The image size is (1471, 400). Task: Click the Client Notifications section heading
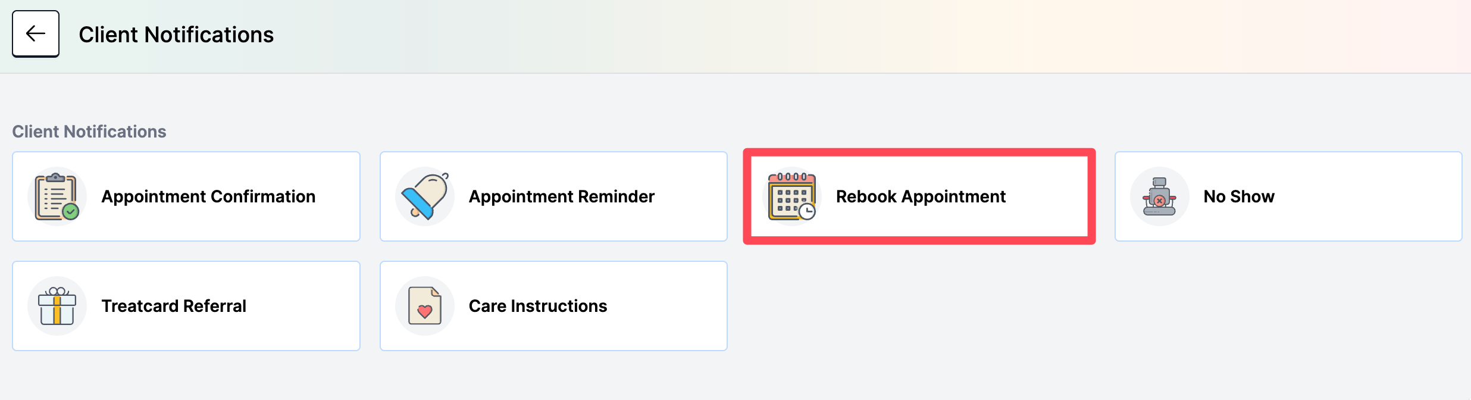89,132
